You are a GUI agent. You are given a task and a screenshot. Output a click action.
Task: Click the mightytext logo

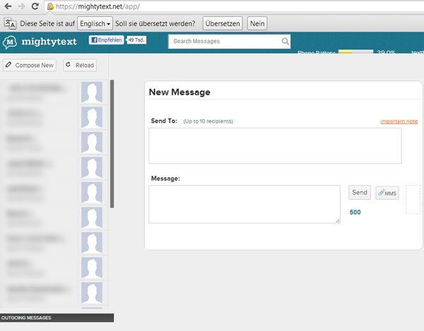coord(40,42)
